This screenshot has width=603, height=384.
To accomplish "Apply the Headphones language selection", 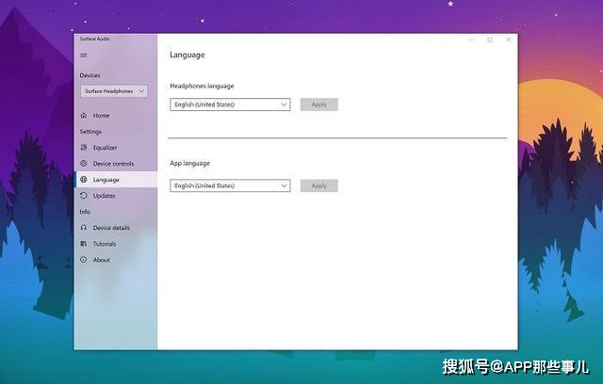I will [x=319, y=104].
